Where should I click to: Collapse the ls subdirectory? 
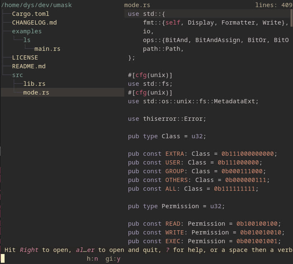pos(27,40)
